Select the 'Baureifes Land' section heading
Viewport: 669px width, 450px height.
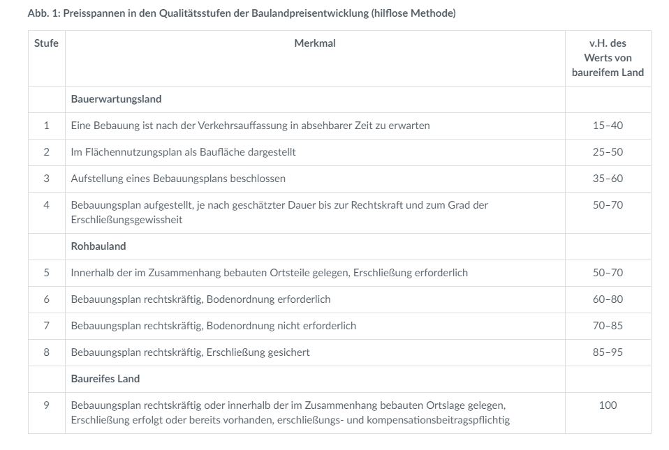coord(105,379)
